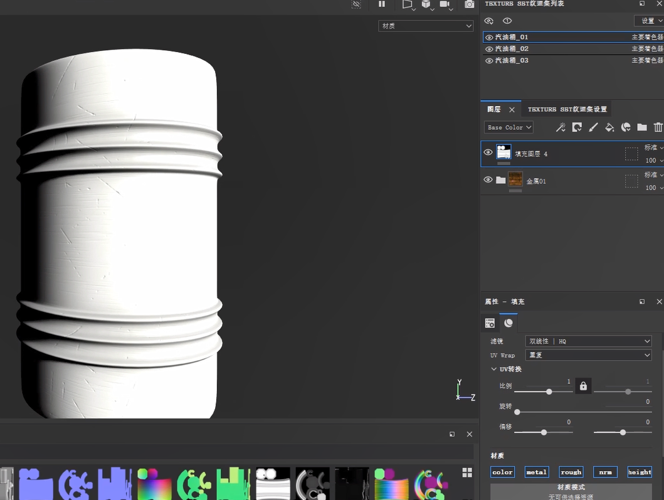Click the add mask icon in layers toolbar
Viewport: 664px width, 500px height.
[x=577, y=127]
